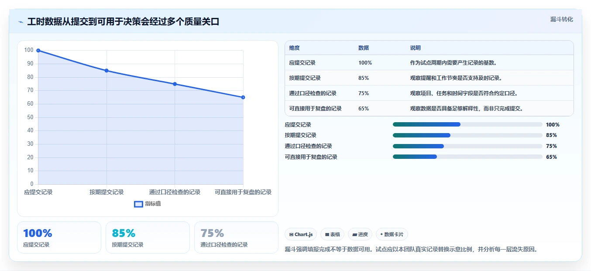The image size is (591, 271).
Task: Click the chart data point at 65
Action: tap(243, 97)
